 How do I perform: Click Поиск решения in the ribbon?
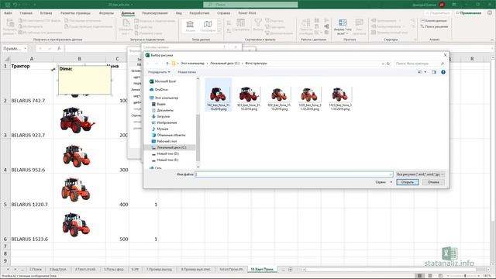point(434,26)
